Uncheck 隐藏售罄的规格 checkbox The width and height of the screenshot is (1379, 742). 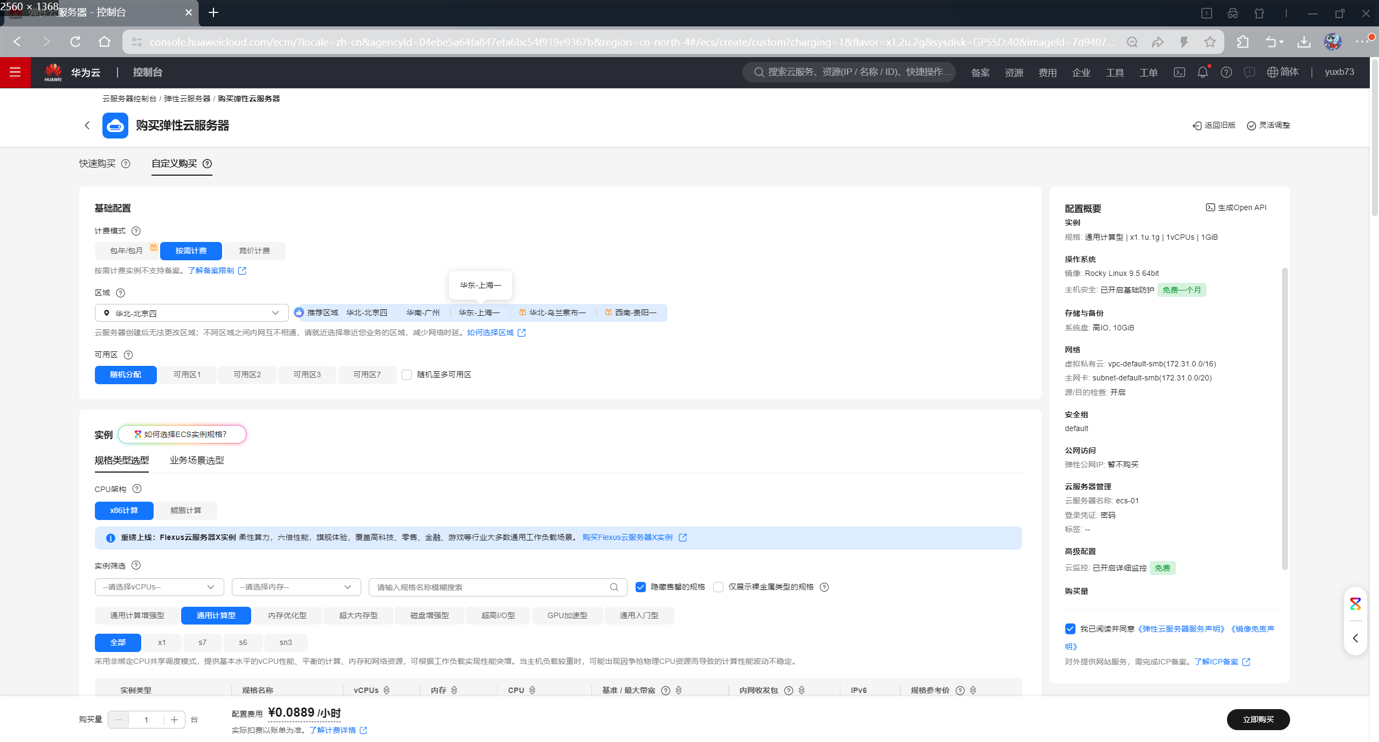click(x=640, y=587)
